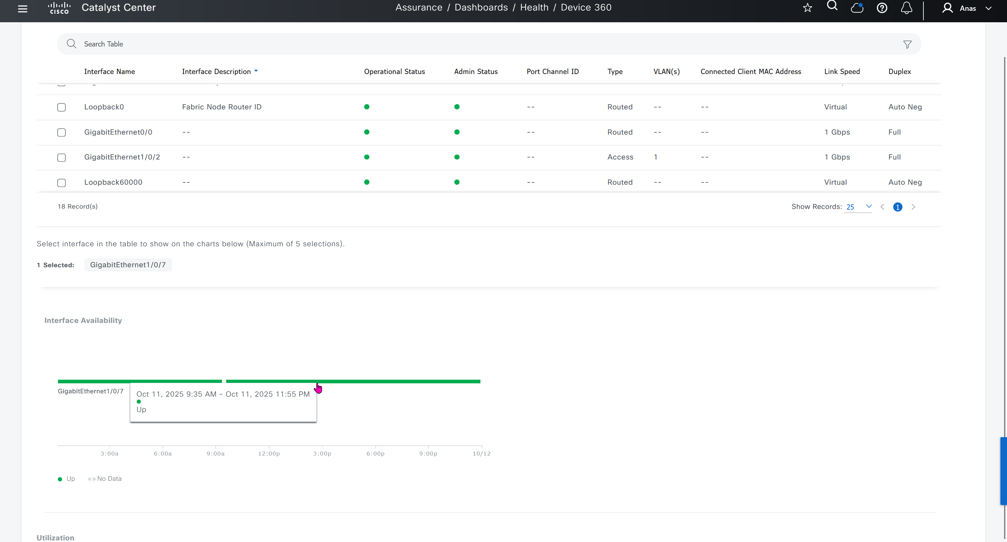This screenshot has height=542, width=1007.
Task: Click the Cisco logo
Action: [x=59, y=8]
